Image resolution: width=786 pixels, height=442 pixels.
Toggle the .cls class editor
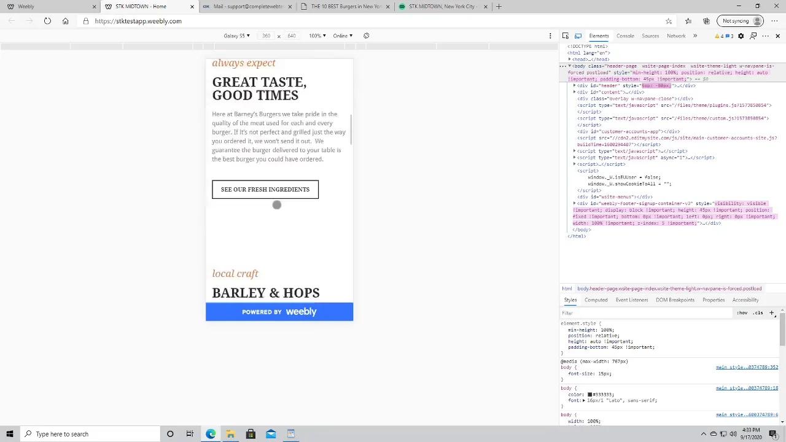tap(758, 312)
